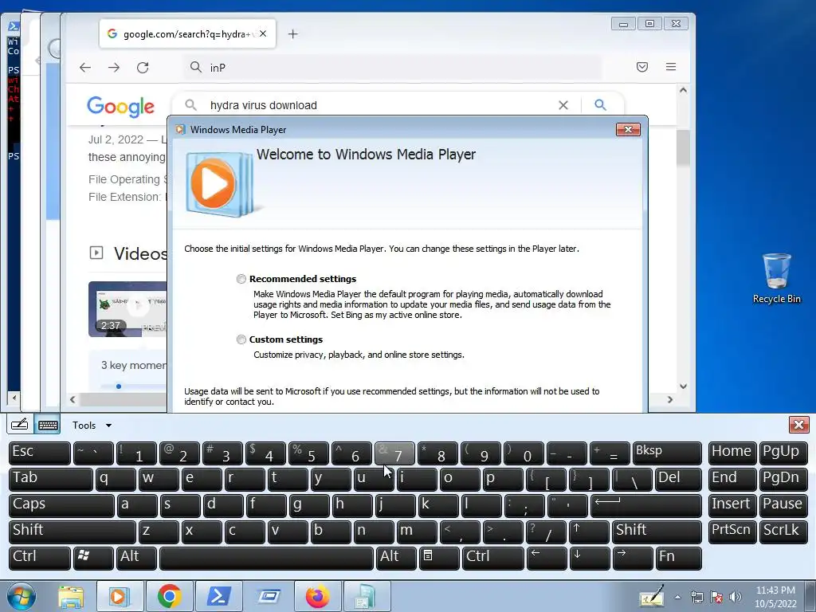Tap the letter q key
The image size is (816, 612).
pyautogui.click(x=115, y=479)
